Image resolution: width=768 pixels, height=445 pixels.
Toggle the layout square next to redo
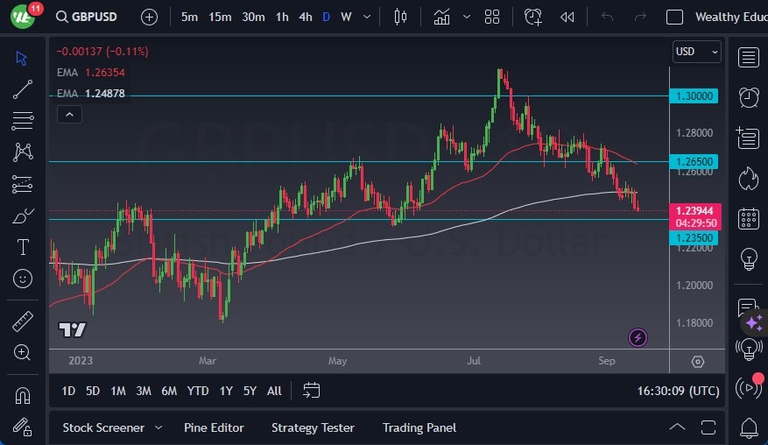click(674, 17)
